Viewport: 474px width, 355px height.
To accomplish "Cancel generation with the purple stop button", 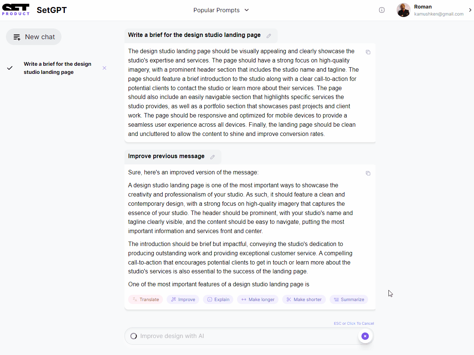I will 365,336.
